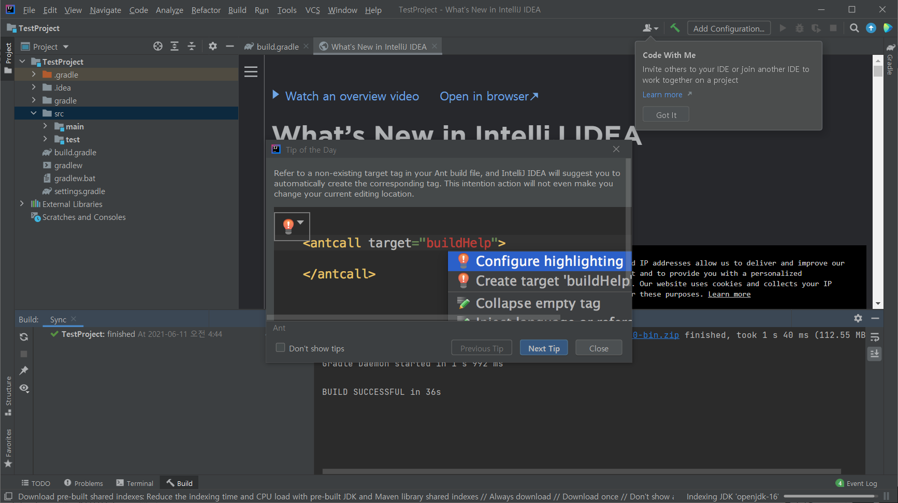The width and height of the screenshot is (898, 503).
Task: Switch to the build.gradle editor tab
Action: 277,47
